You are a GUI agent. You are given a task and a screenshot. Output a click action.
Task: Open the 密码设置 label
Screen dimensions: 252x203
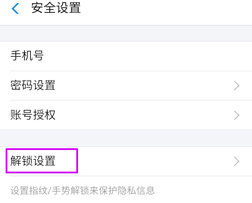(x=33, y=85)
